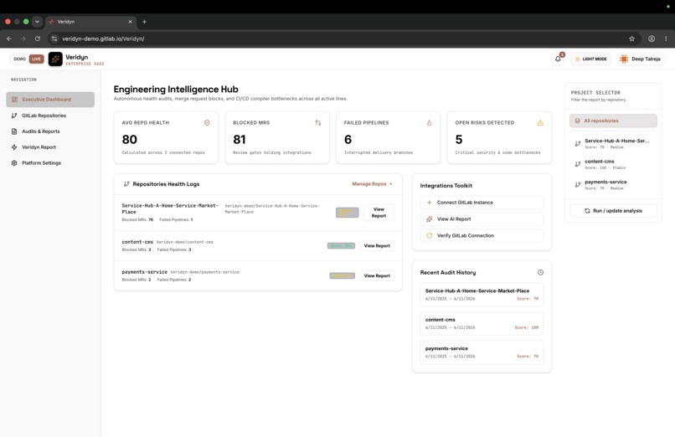The height and width of the screenshot is (437, 675).
Task: Click the Engineering Intelligence Hub heading
Action: pos(176,89)
